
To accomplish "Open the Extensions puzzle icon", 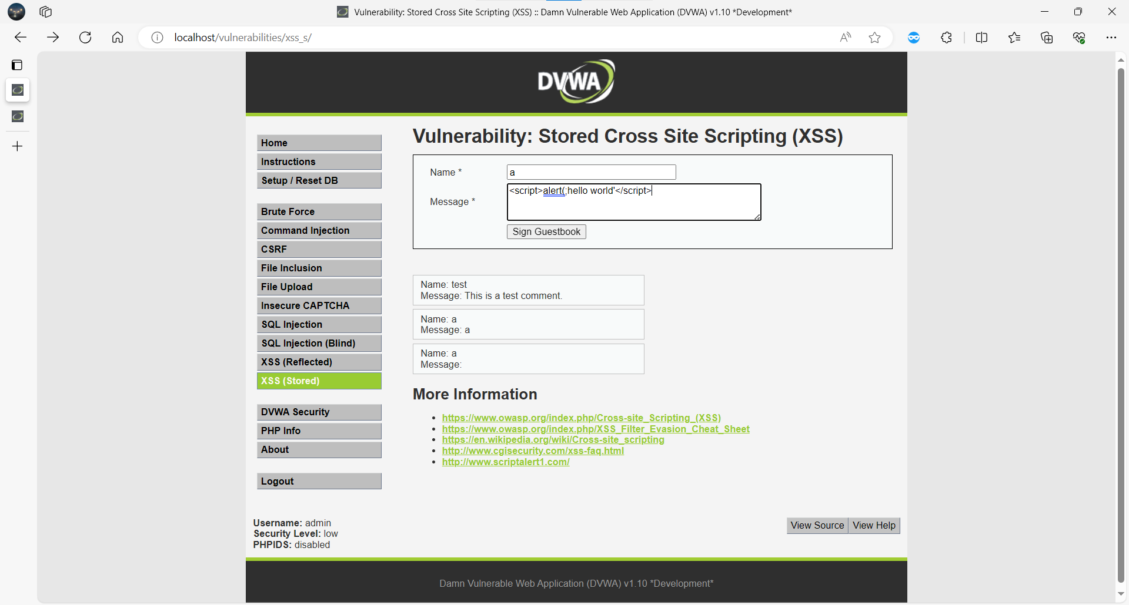I will pyautogui.click(x=946, y=38).
